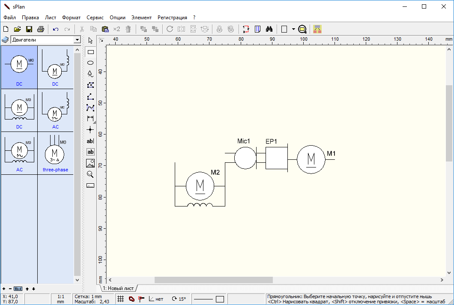Toggle the Abcd label display button

click(x=18, y=288)
